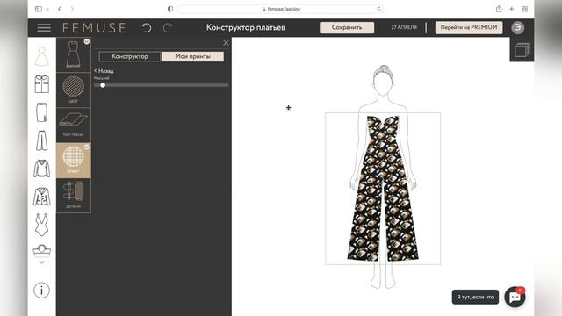562x316 pixels.
Task: Open the hamburger main menu
Action: [x=44, y=27]
